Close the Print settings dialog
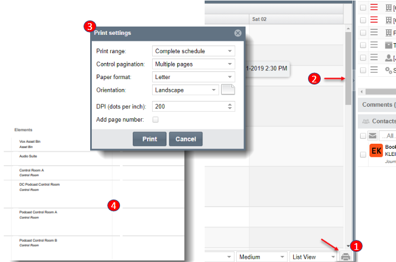The width and height of the screenshot is (396, 262). click(x=238, y=33)
